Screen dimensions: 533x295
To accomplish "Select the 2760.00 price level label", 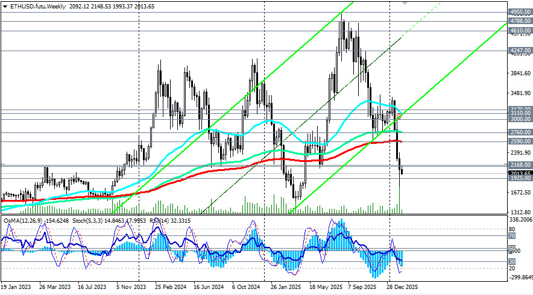I will coord(519,132).
